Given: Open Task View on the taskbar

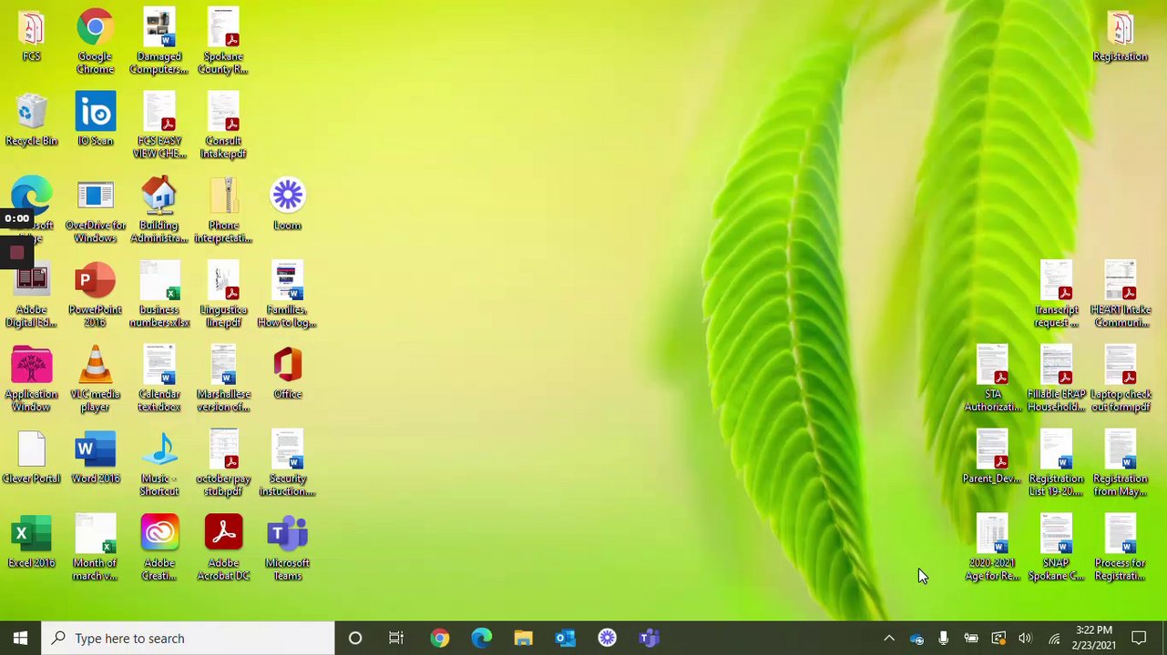Looking at the screenshot, I should pyautogui.click(x=396, y=639).
